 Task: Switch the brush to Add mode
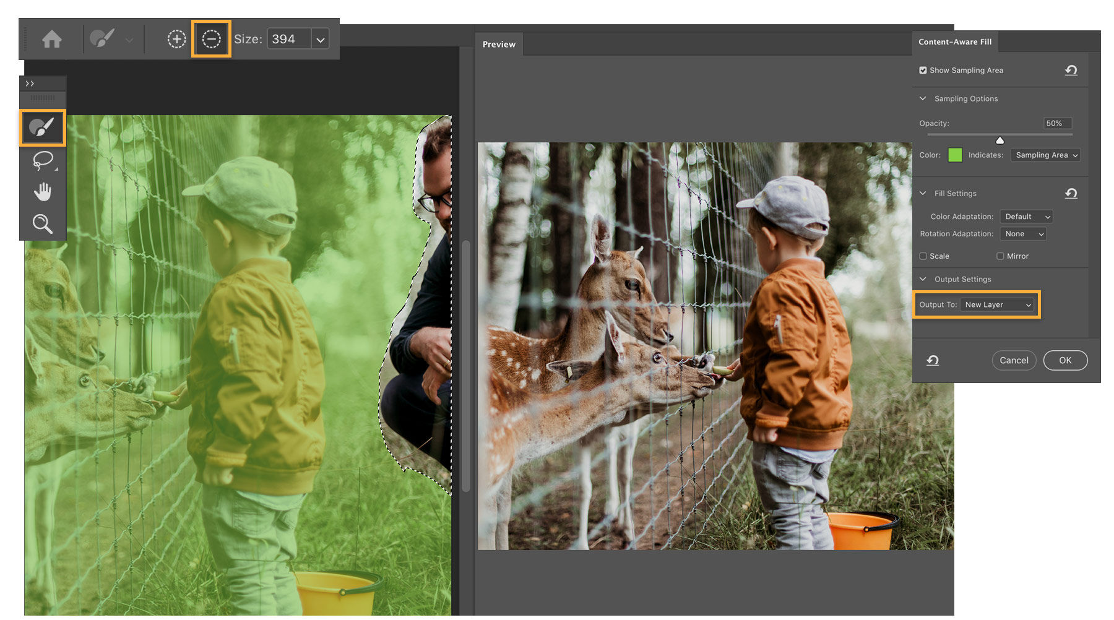tap(177, 38)
